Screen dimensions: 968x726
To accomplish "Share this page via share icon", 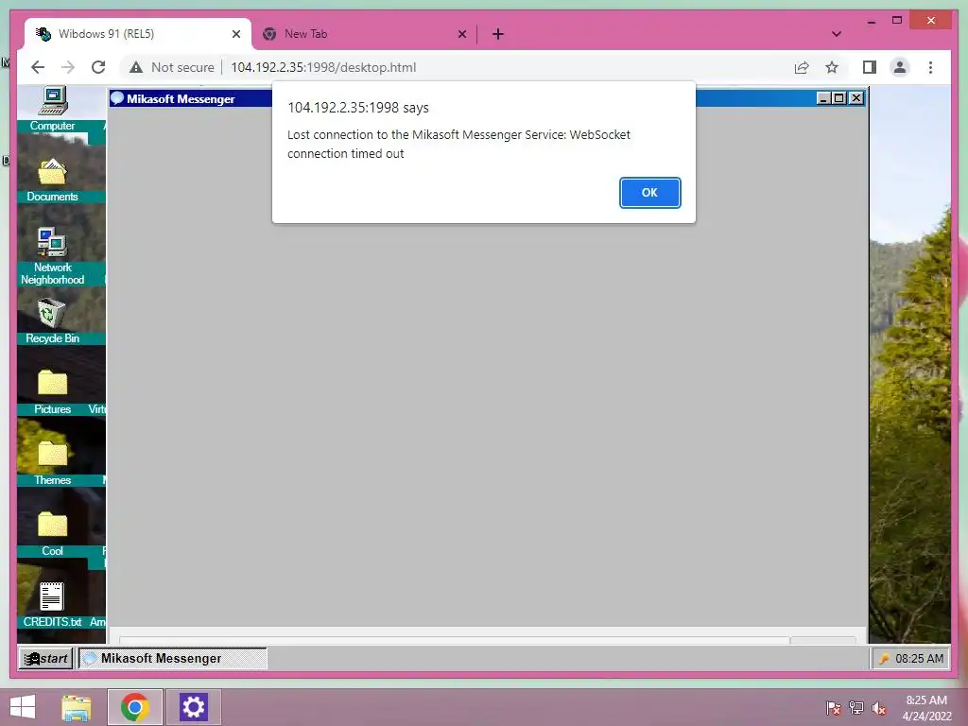I will point(802,67).
